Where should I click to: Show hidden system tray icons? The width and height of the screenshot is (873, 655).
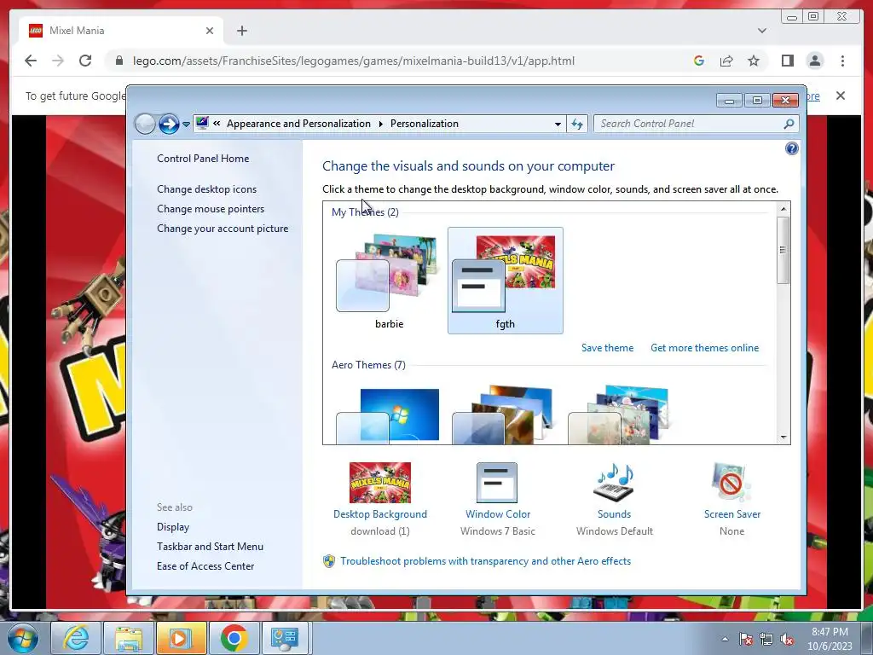pos(725,639)
